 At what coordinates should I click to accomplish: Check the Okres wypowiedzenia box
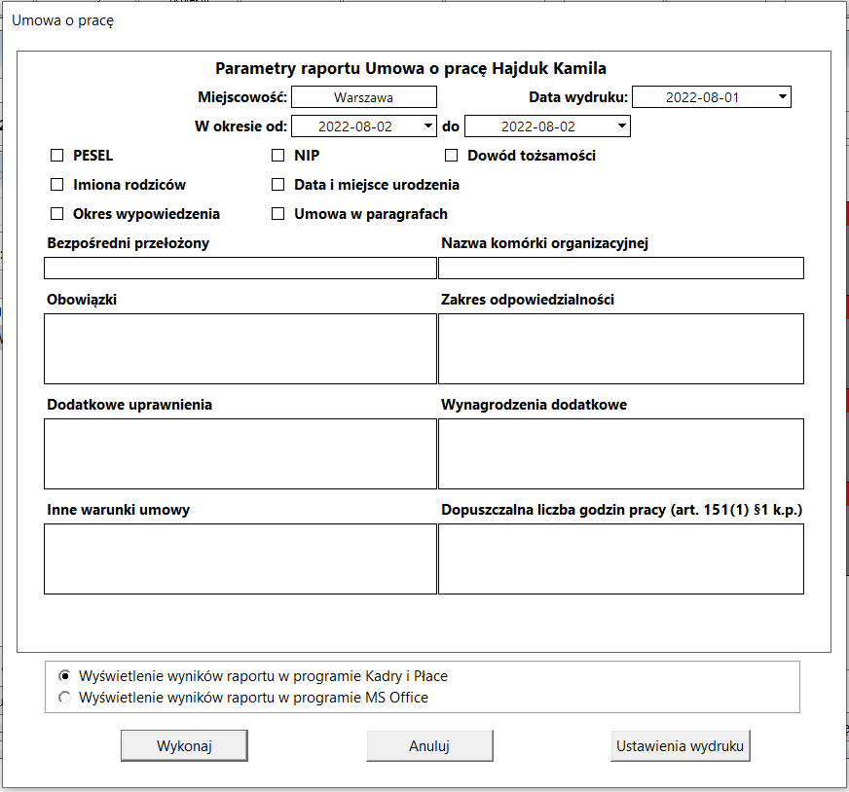pyautogui.click(x=56, y=214)
